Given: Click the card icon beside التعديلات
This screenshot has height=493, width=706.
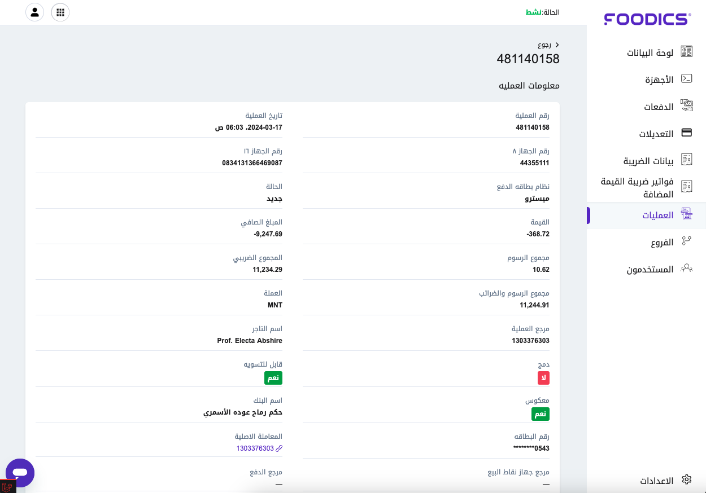Looking at the screenshot, I should pyautogui.click(x=686, y=133).
